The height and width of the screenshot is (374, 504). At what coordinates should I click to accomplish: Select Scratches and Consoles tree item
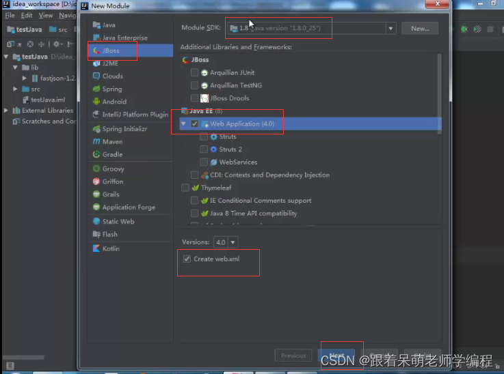coord(44,121)
